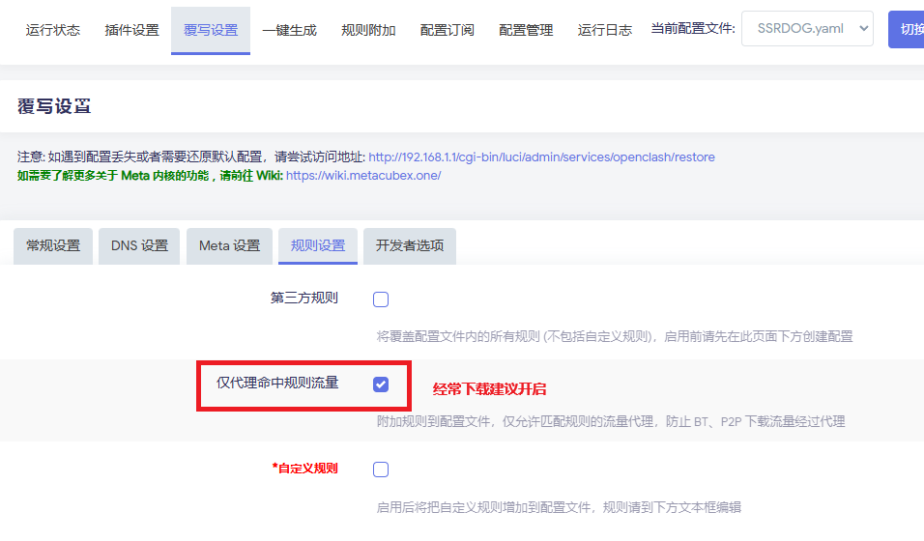Select the 常规设置 sub-tab
Image resolution: width=924 pixels, height=541 pixels.
(53, 245)
